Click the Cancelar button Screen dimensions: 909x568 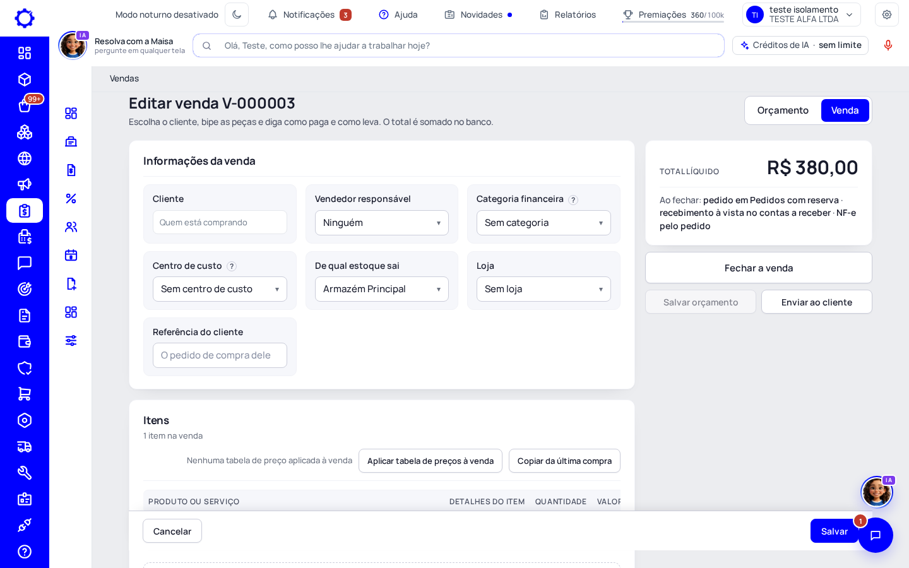tap(172, 531)
